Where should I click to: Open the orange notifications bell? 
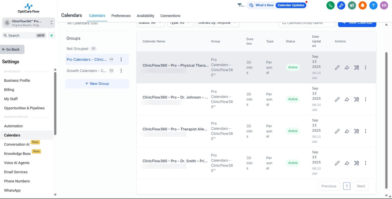click(363, 5)
